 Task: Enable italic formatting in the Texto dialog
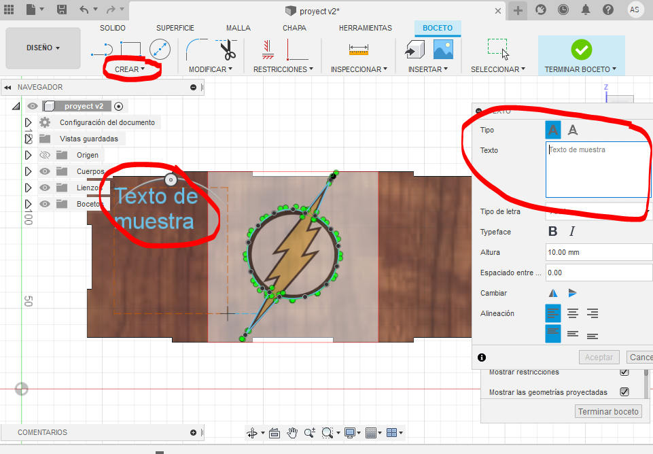pos(571,231)
